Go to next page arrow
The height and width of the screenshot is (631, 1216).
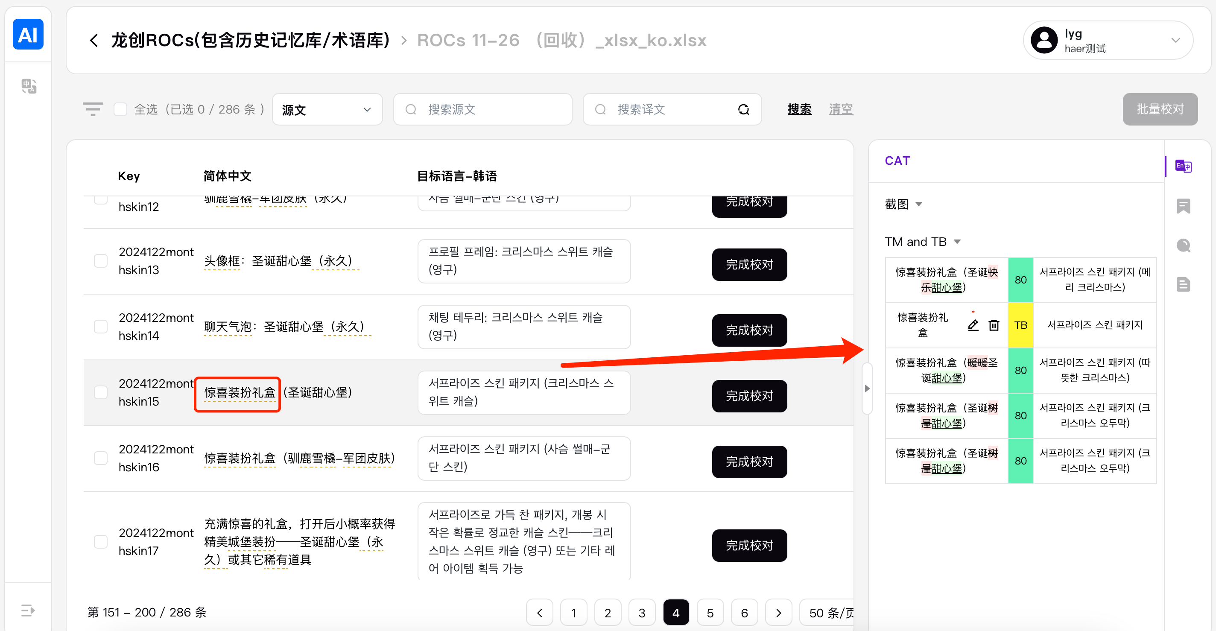(x=778, y=613)
